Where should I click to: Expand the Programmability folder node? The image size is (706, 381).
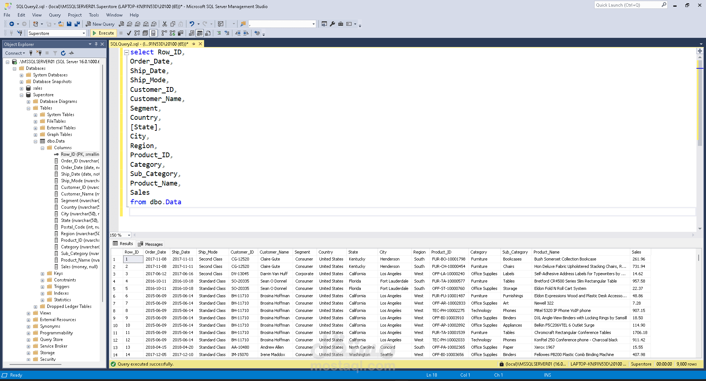[x=28, y=333]
